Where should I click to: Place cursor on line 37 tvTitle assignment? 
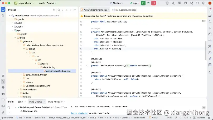pos(107,49)
